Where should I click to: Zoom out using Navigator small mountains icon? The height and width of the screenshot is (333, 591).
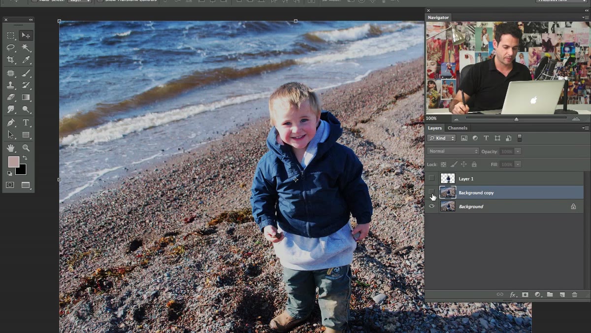click(456, 119)
